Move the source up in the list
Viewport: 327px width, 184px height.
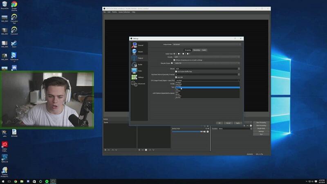click(x=150, y=150)
